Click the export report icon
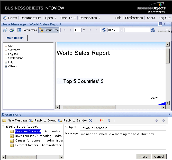 tap(5, 30)
